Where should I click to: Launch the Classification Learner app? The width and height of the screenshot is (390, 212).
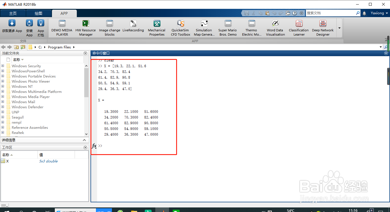(299, 28)
